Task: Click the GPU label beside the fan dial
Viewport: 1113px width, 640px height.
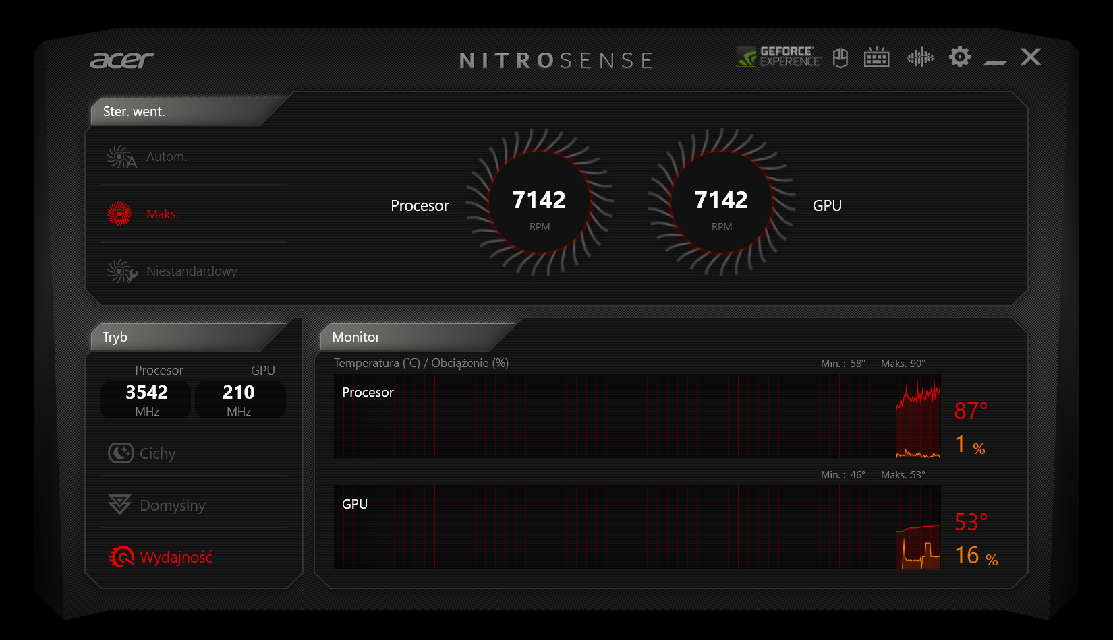Action: point(827,205)
